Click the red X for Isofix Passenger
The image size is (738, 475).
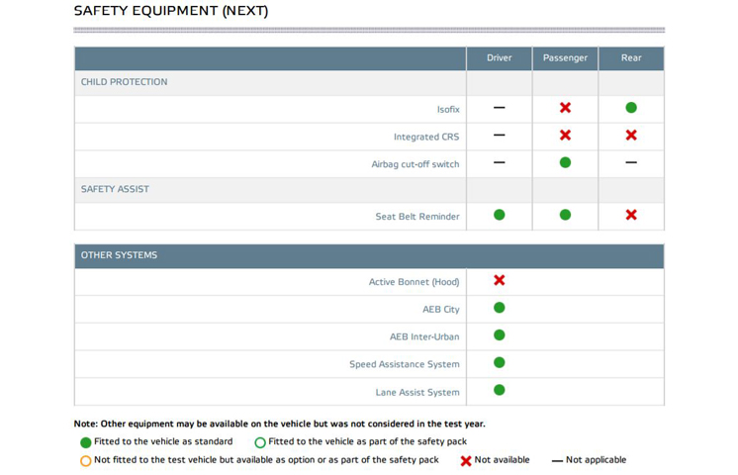click(565, 108)
